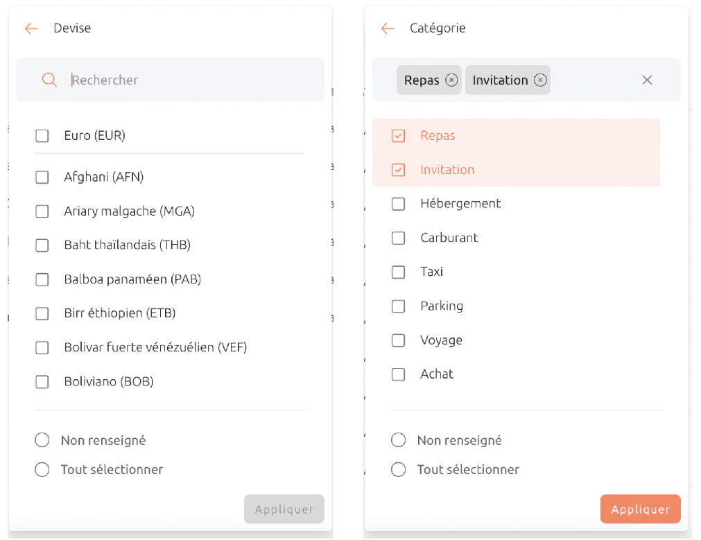
Task: Select Non renseigné in Catégorie panel
Action: (398, 440)
